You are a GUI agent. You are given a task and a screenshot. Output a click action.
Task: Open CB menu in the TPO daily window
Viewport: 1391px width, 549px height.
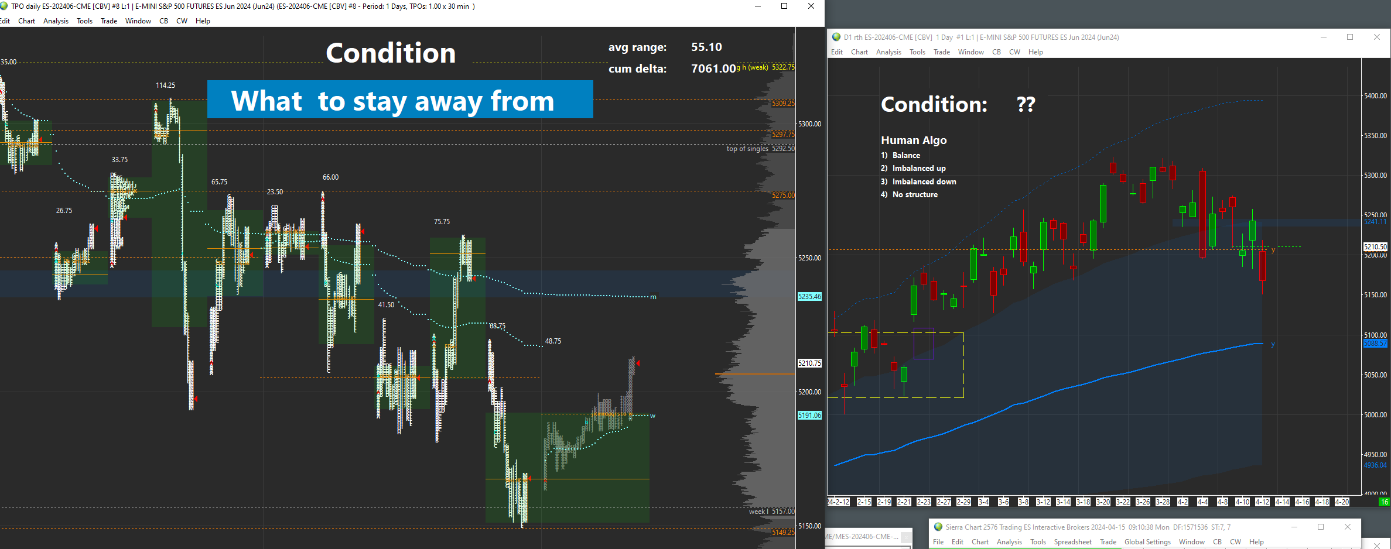click(x=164, y=21)
